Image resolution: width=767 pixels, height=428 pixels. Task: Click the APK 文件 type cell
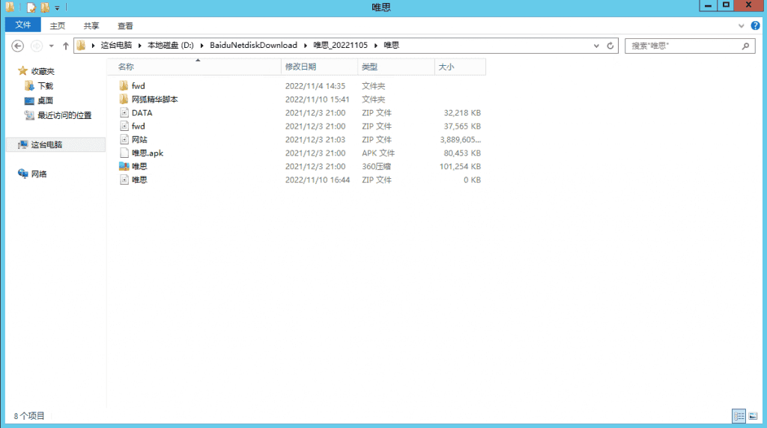click(378, 153)
